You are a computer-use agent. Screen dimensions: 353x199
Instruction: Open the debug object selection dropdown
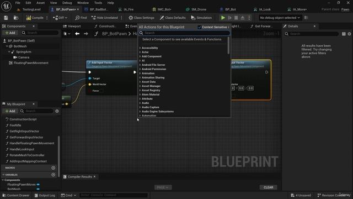[280, 18]
